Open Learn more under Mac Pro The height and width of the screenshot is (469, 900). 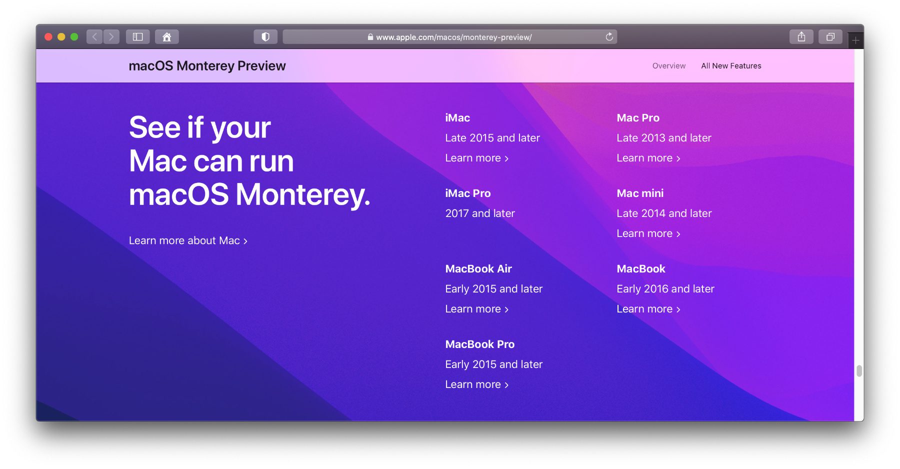(x=648, y=158)
